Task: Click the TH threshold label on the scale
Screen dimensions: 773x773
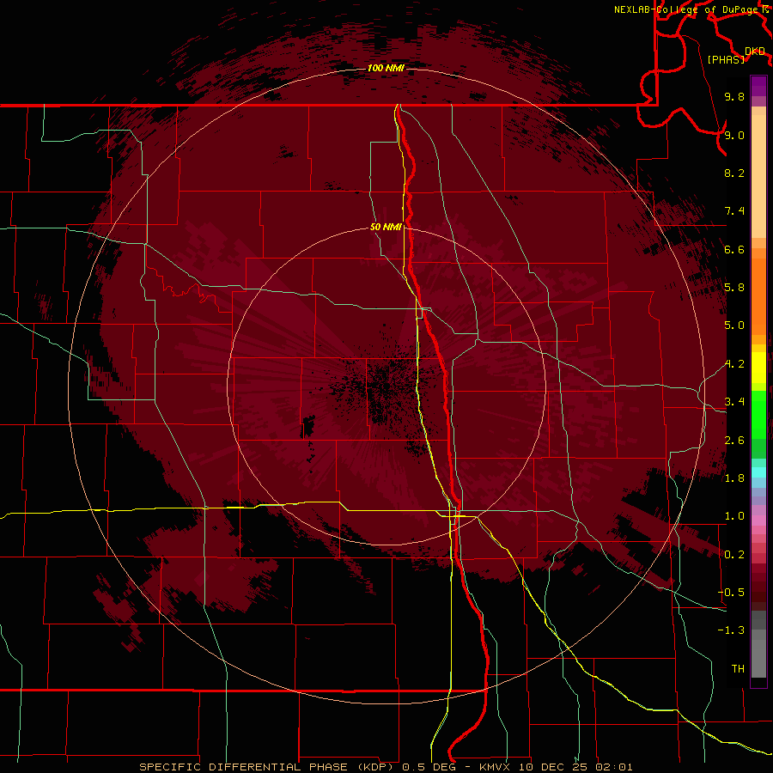Action: tap(738, 669)
